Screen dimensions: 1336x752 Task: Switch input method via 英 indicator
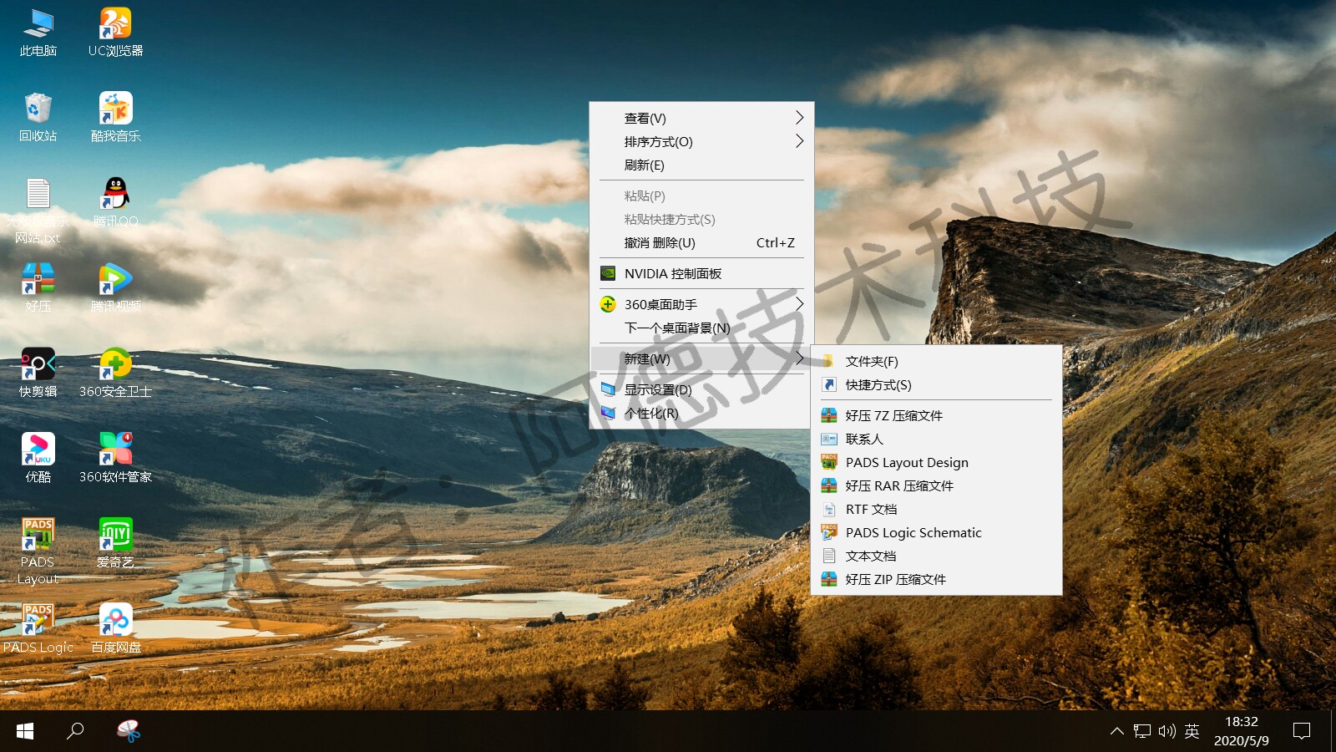point(1192,731)
